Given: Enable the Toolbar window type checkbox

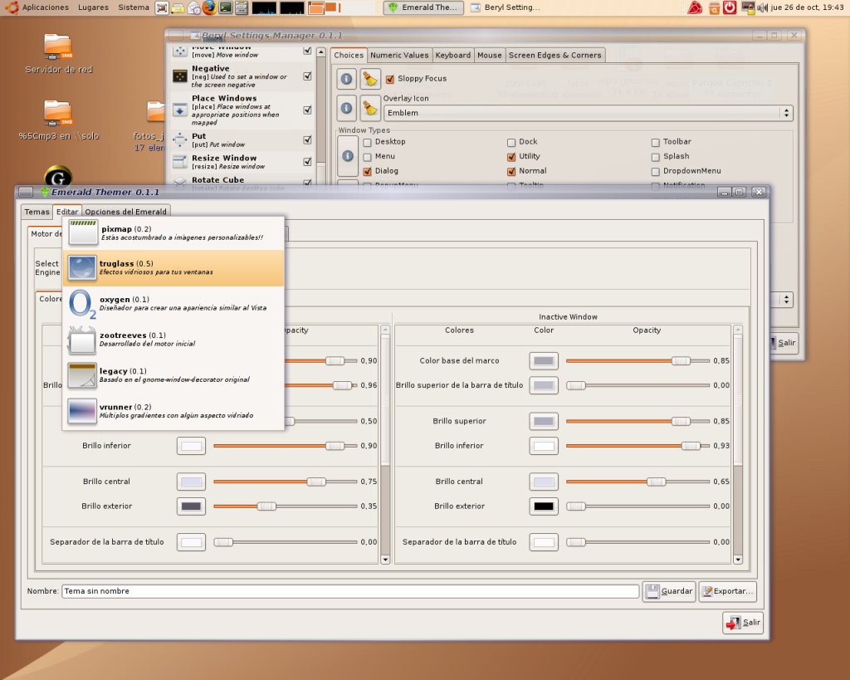Looking at the screenshot, I should (656, 143).
